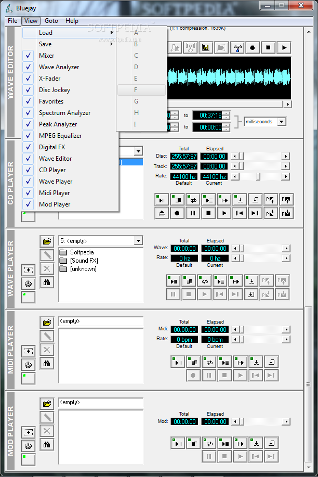The image size is (318, 477).
Task: Click scroll up arrow of main window
Action: coord(309,32)
